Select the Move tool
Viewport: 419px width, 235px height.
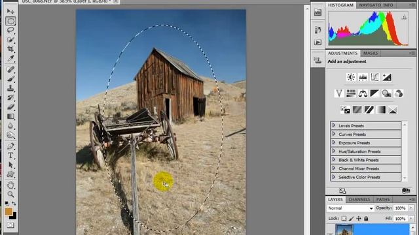[x=10, y=11]
